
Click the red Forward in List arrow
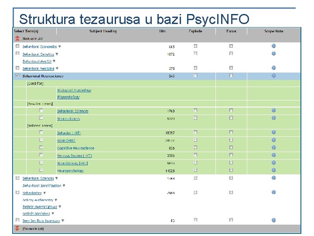pyautogui.click(x=17, y=228)
